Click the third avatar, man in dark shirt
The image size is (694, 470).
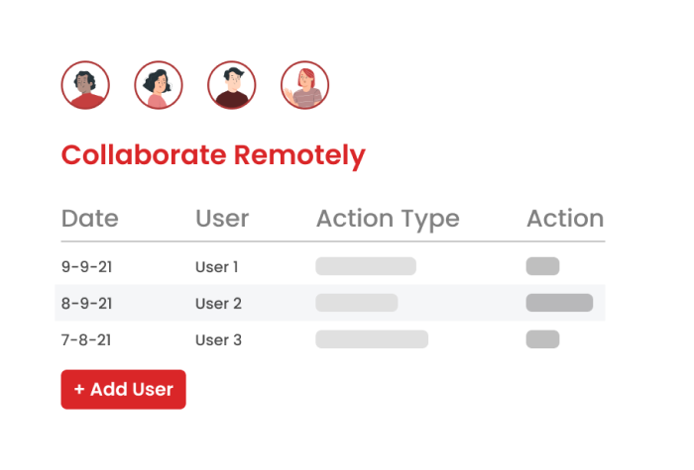point(232,85)
